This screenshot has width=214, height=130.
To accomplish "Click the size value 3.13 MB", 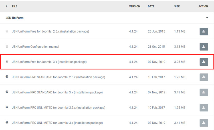I will point(179,47).
